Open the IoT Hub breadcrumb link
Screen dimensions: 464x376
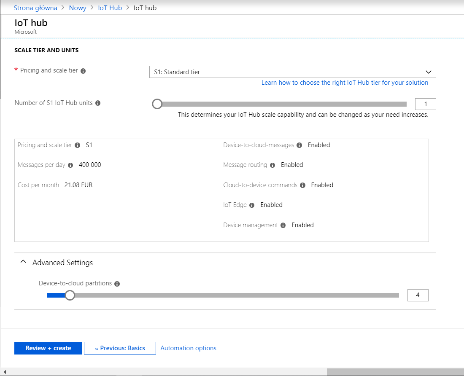tap(110, 8)
